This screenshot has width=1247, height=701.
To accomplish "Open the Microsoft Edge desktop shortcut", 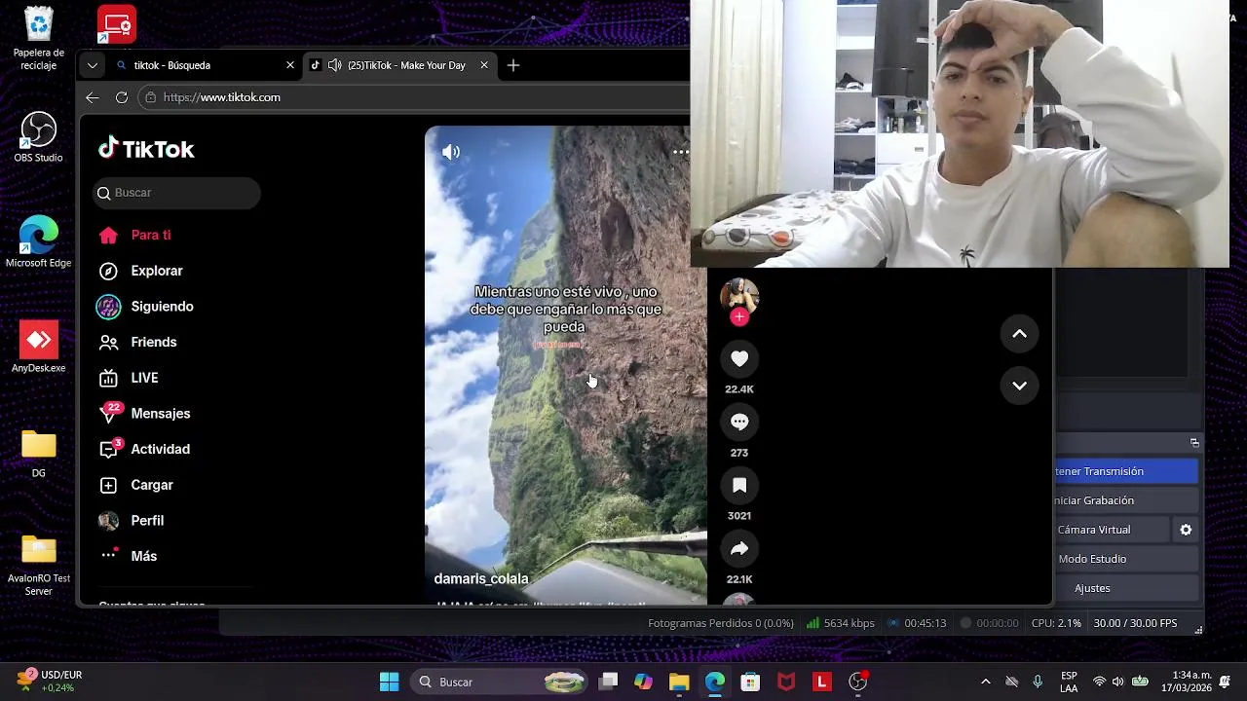I will (39, 242).
